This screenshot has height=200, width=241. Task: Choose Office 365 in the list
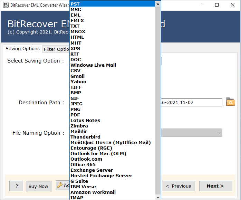[112, 164]
